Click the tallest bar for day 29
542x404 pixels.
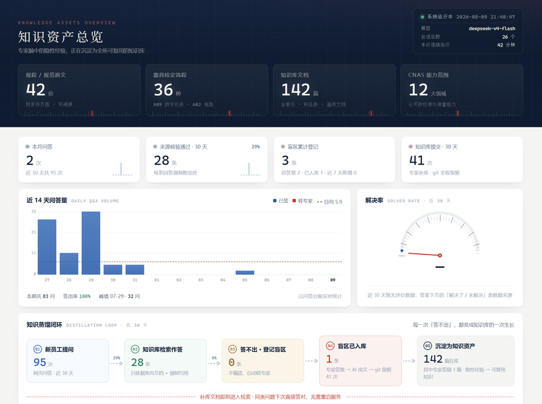pos(91,243)
